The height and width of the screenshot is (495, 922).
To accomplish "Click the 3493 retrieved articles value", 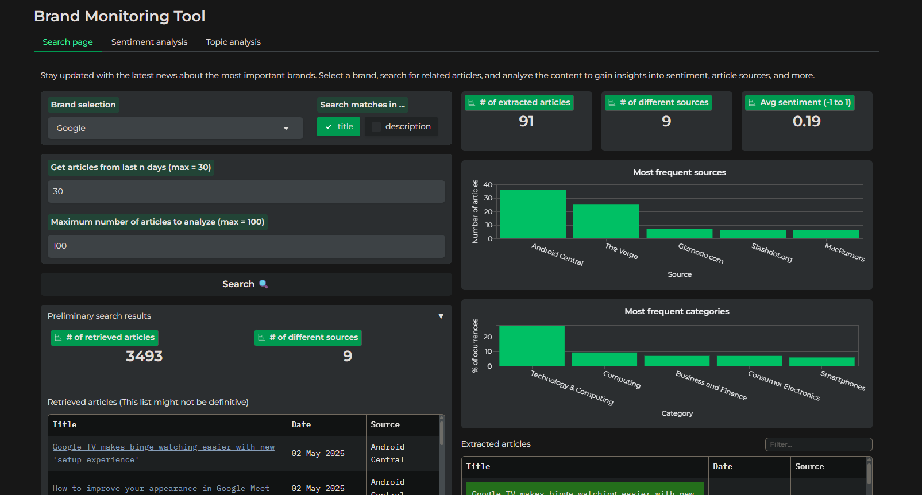I will click(x=144, y=356).
